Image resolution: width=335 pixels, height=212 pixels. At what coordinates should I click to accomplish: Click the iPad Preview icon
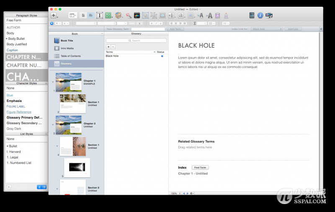(x=252, y=16)
